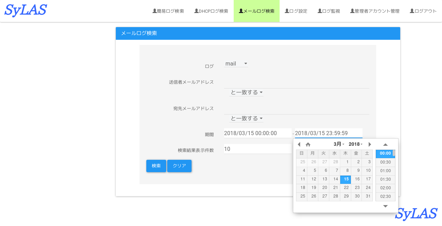Select March 11 in the calendar

302,179
